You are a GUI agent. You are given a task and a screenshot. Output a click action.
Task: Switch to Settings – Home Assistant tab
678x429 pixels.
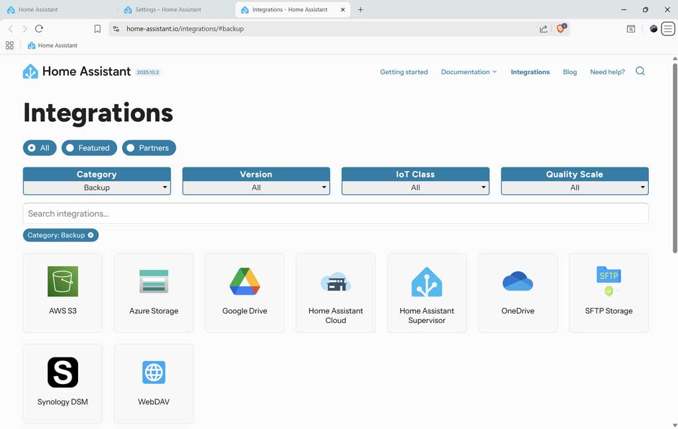click(x=176, y=9)
